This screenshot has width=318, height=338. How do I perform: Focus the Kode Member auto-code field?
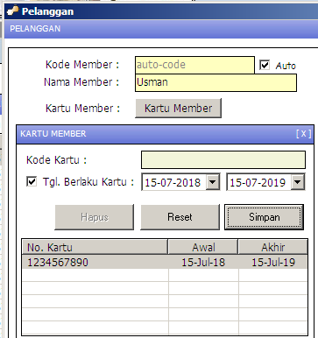[194, 65]
